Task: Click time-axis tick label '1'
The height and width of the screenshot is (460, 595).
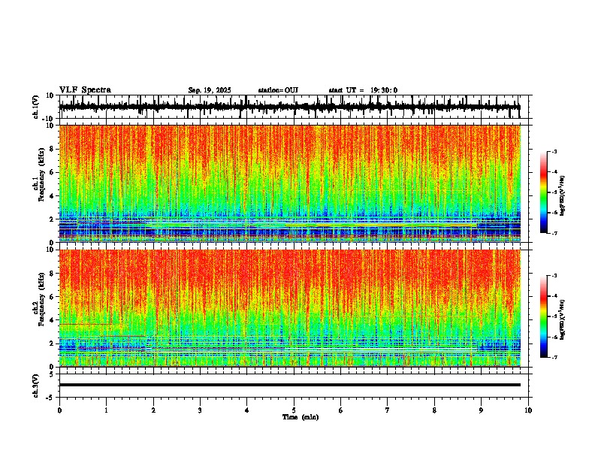Action: click(106, 410)
